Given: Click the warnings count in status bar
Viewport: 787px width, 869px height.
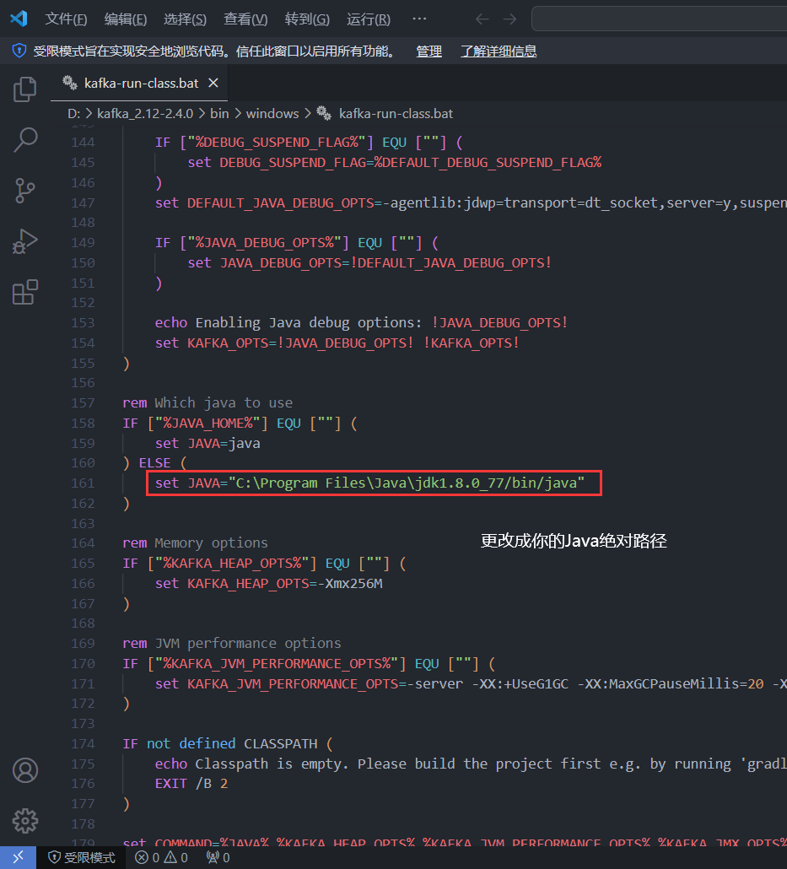Looking at the screenshot, I should click(x=176, y=857).
